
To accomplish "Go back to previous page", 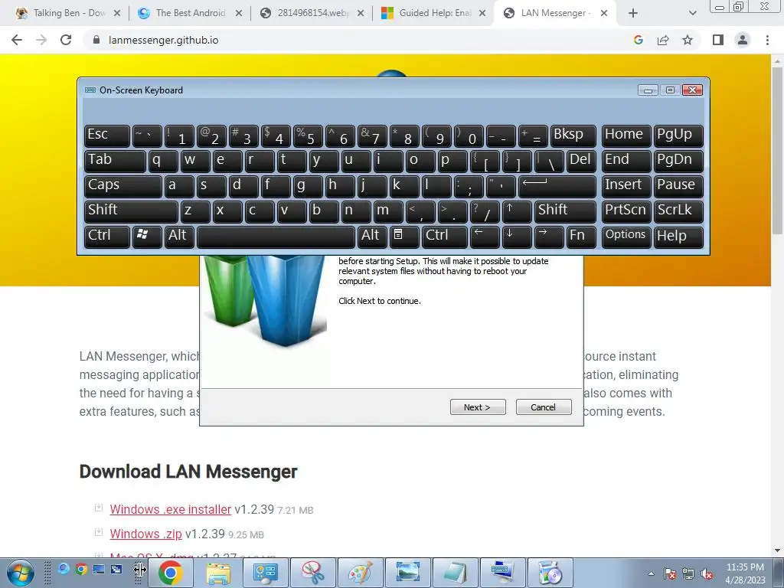I will point(17,40).
